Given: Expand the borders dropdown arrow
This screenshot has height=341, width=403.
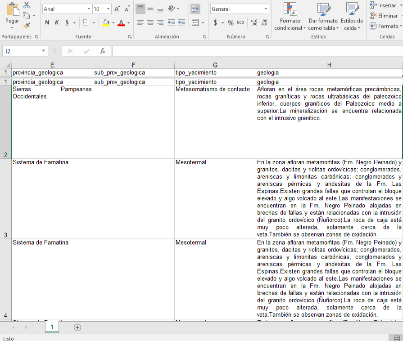Looking at the screenshot, I should pyautogui.click(x=94, y=22).
